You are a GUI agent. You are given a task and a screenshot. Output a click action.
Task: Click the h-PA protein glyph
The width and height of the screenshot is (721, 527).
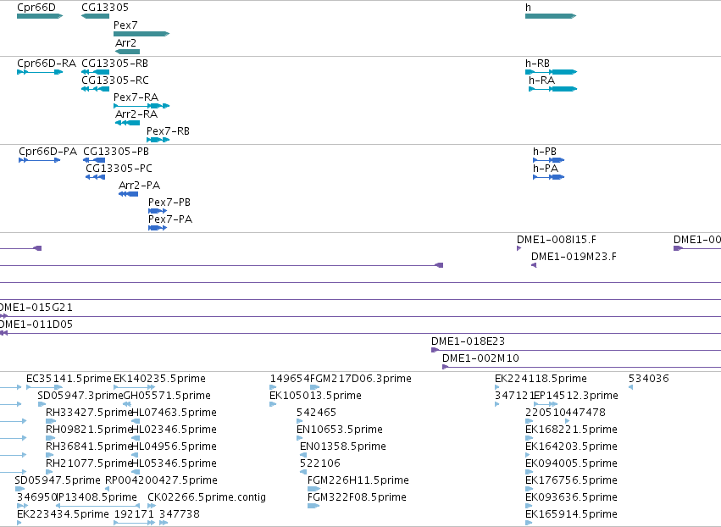(x=548, y=177)
